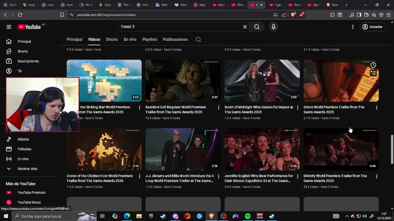The width and height of the screenshot is (394, 221).
Task: Share page from address bar icon
Action: click(x=284, y=15)
